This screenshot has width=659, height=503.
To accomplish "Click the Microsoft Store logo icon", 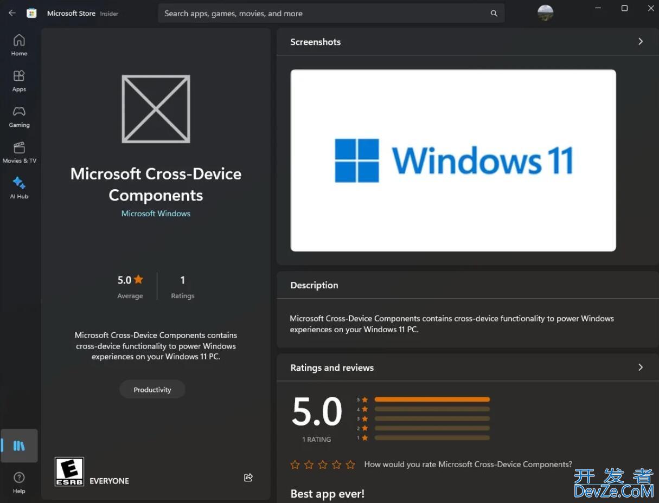I will coord(32,14).
